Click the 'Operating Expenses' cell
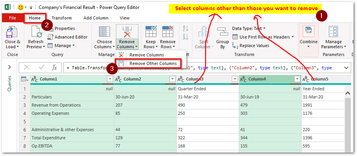This screenshot has width=357, height=156. click(x=72, y=113)
